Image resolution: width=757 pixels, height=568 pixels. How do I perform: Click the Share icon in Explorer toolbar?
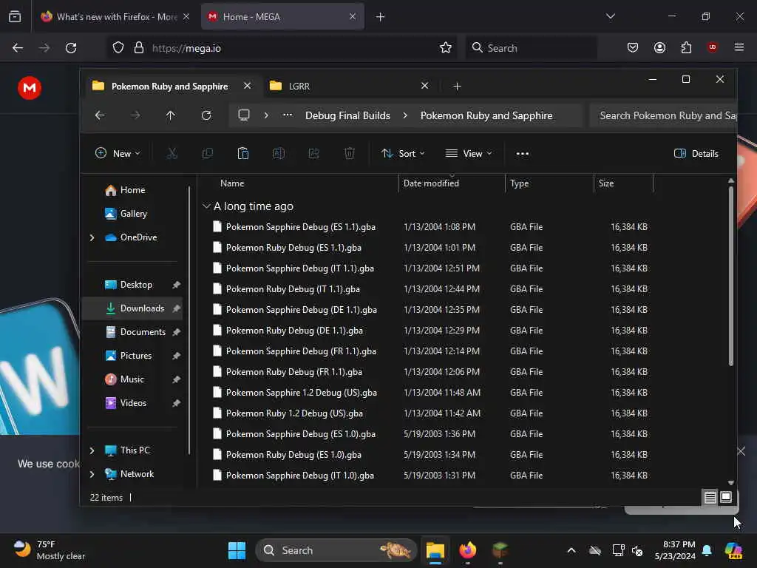point(313,154)
